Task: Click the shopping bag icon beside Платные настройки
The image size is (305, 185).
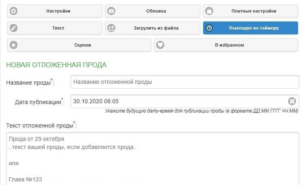Action: [210, 11]
